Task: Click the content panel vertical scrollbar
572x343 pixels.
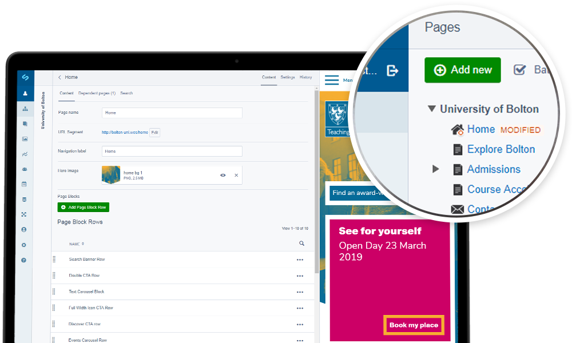Action: [317, 182]
